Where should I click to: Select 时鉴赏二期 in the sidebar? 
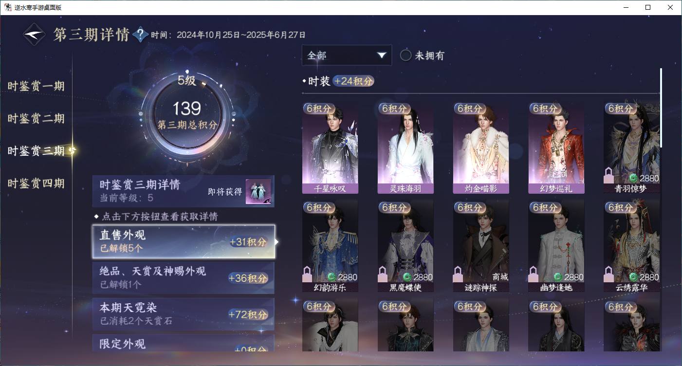[x=36, y=119]
